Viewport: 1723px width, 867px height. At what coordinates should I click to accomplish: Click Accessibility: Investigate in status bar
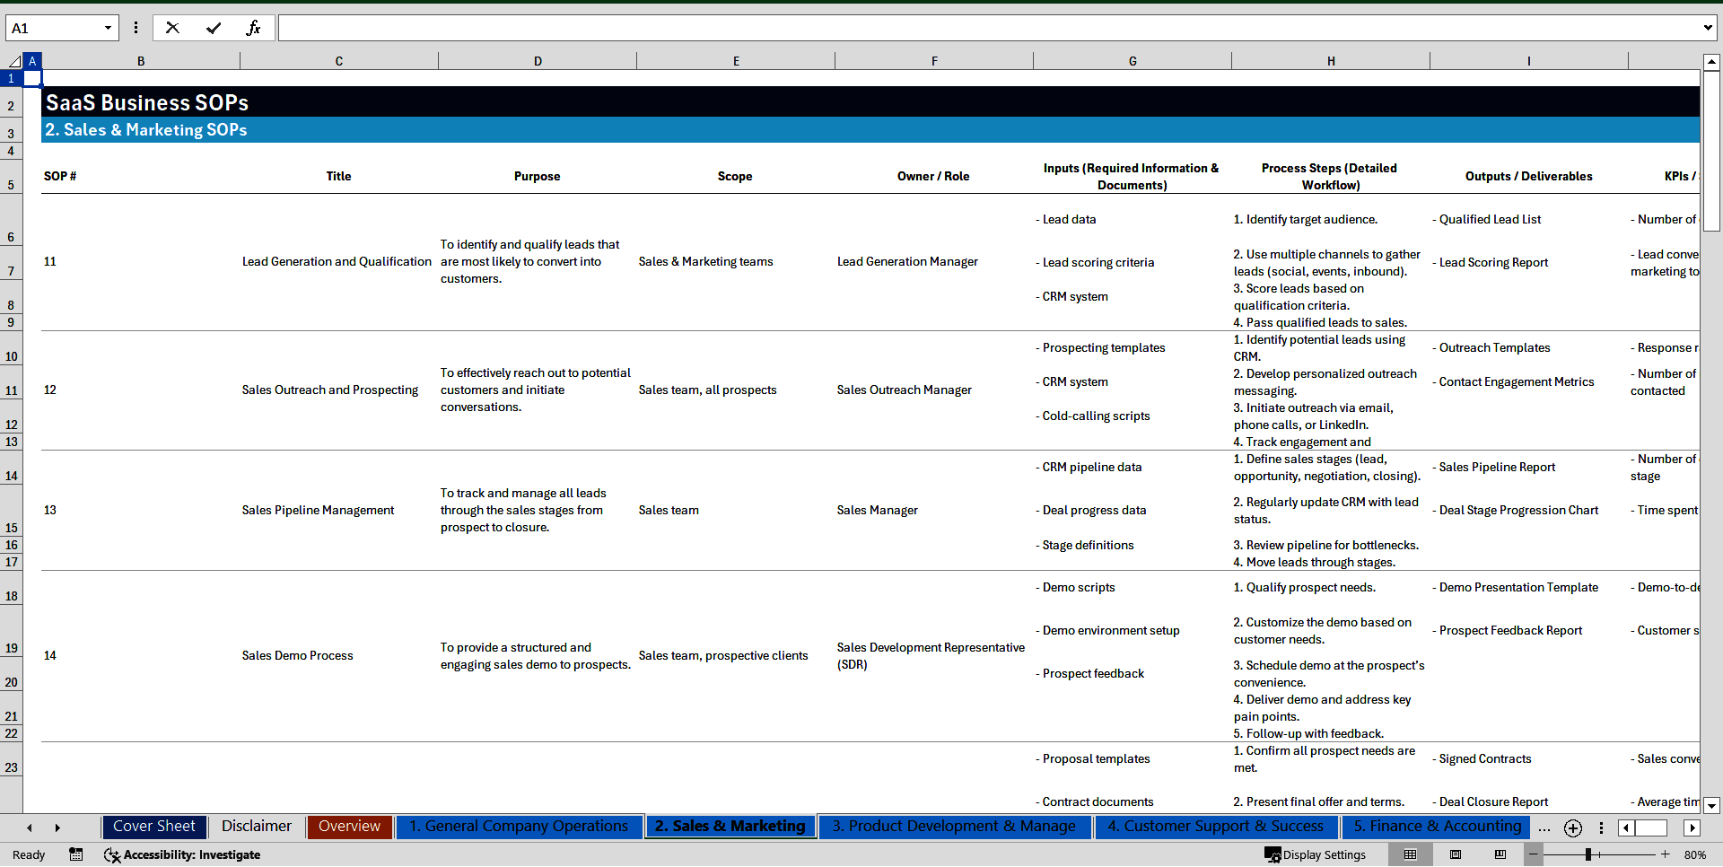(182, 854)
